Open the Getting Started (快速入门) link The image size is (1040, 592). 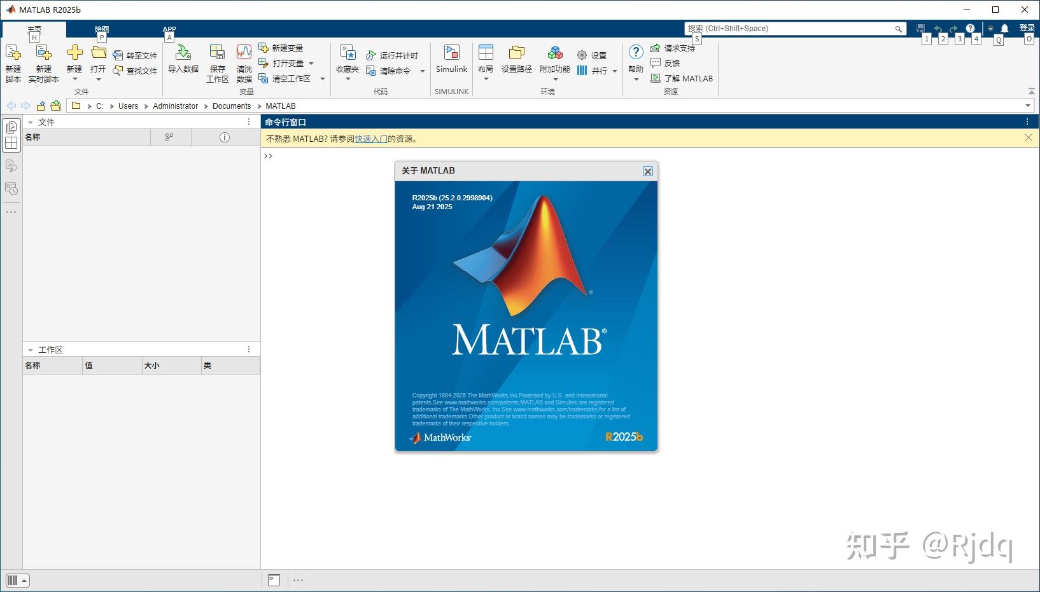point(371,139)
